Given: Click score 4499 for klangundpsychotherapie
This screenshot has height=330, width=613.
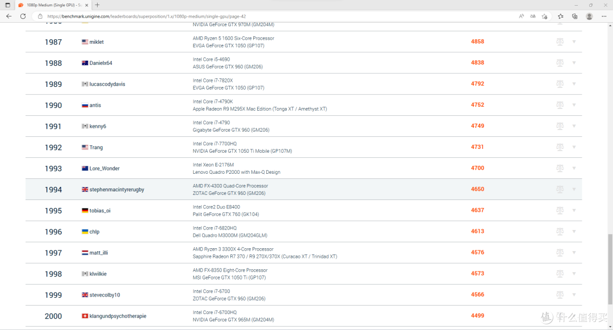Looking at the screenshot, I should tap(477, 316).
